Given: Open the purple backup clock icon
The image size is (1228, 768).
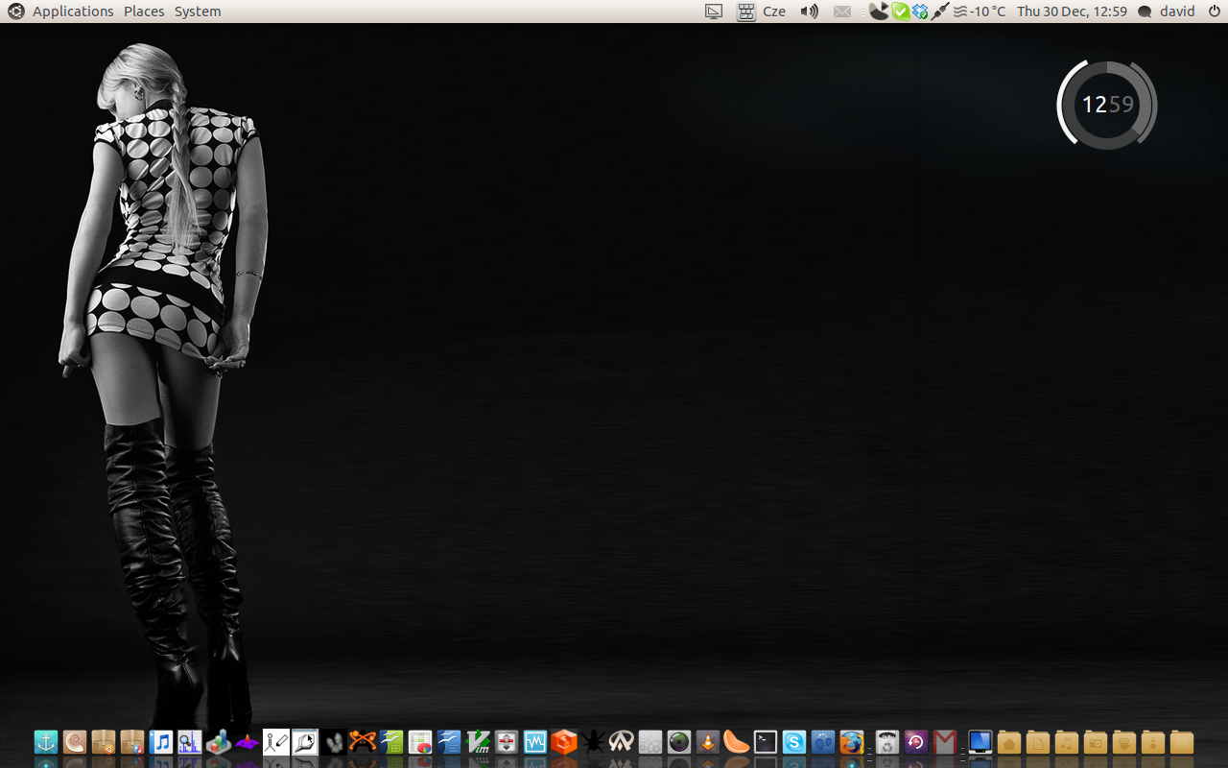Looking at the screenshot, I should pyautogui.click(x=916, y=742).
